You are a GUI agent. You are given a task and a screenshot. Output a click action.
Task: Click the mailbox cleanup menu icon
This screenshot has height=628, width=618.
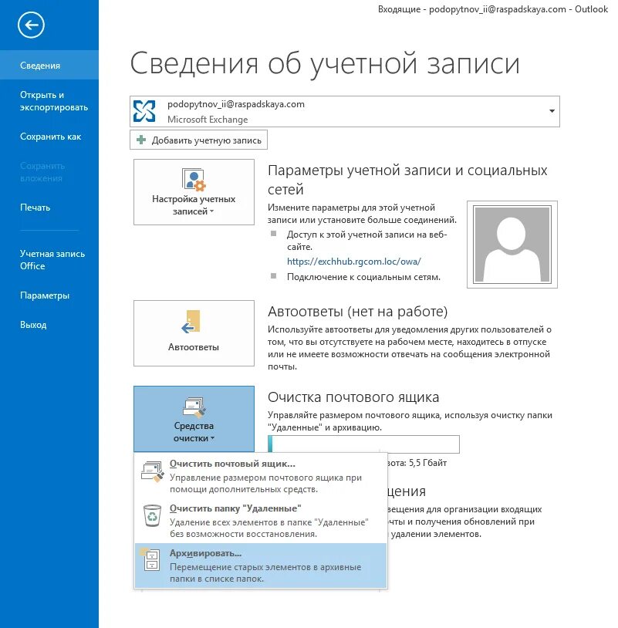[152, 471]
